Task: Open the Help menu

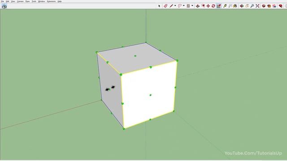Action: [60, 1]
